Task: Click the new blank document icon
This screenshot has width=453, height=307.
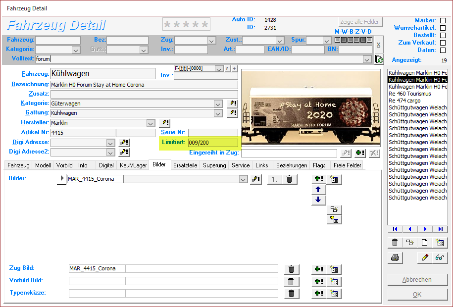Action: pos(425,243)
